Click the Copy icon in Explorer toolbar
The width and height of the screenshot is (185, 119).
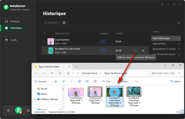click(x=64, y=81)
